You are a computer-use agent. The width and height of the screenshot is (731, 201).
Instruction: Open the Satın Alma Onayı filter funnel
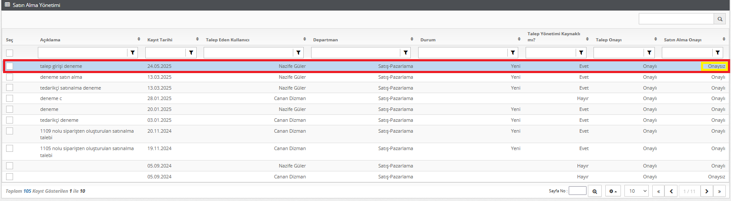pyautogui.click(x=718, y=53)
